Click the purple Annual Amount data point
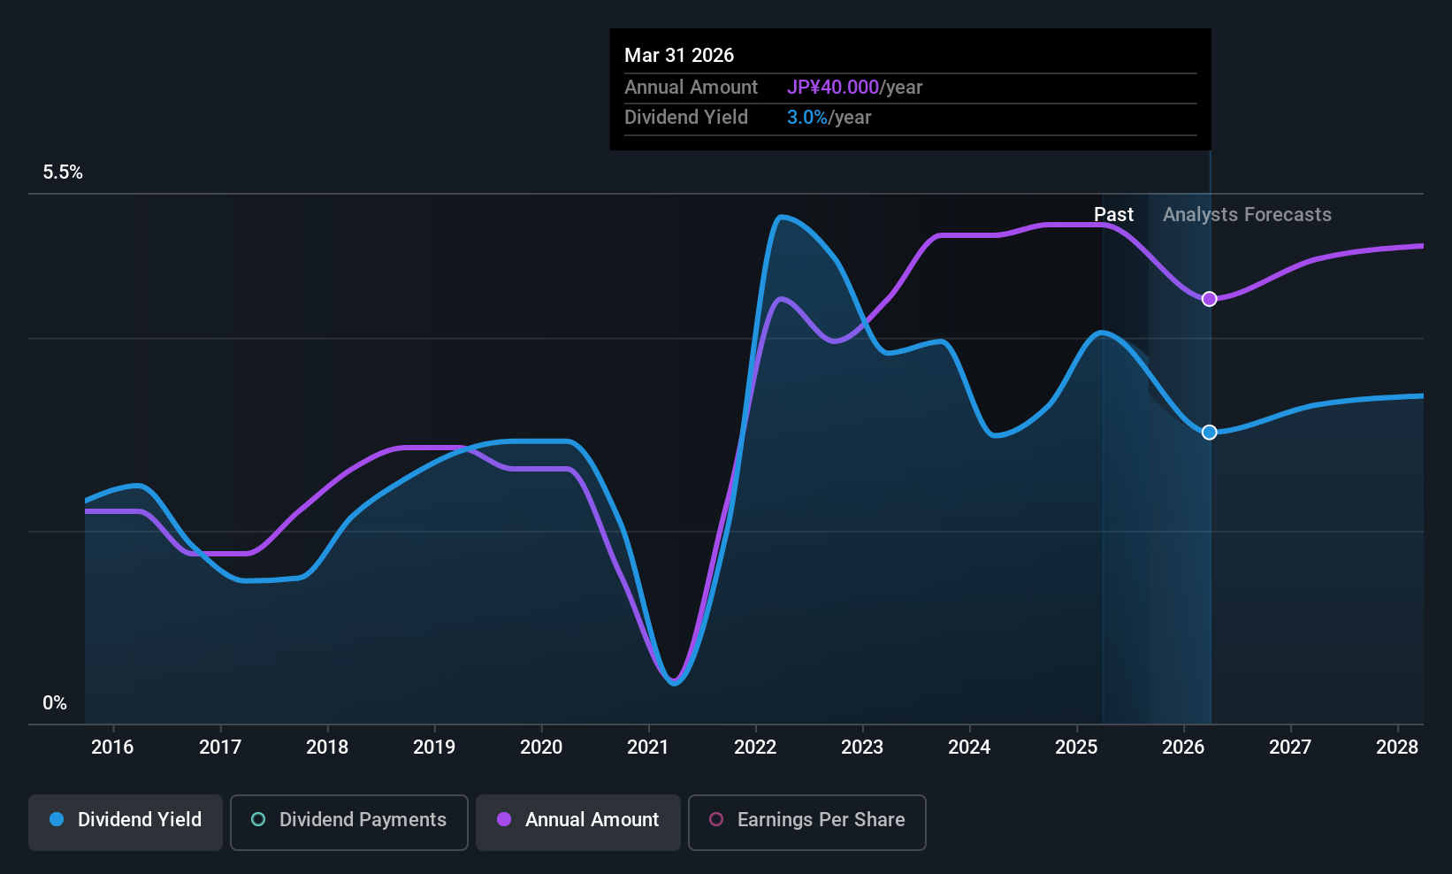This screenshot has width=1452, height=874. 1209,299
